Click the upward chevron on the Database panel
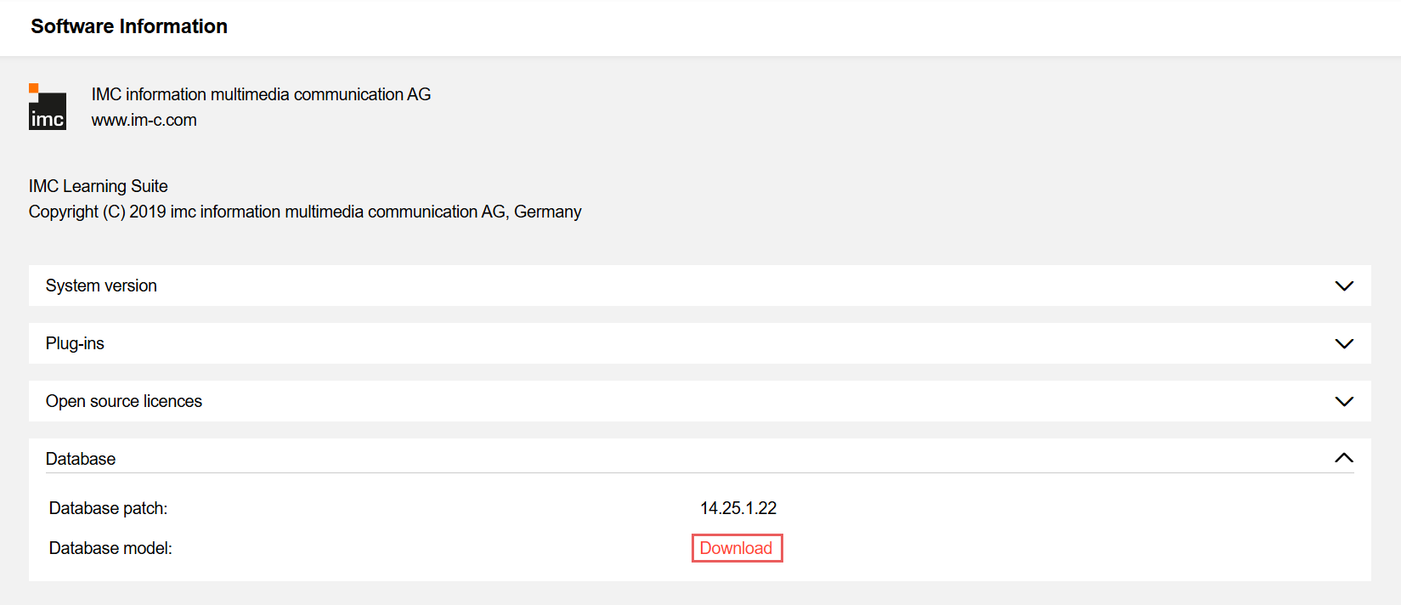The height and width of the screenshot is (605, 1401). pos(1344,457)
